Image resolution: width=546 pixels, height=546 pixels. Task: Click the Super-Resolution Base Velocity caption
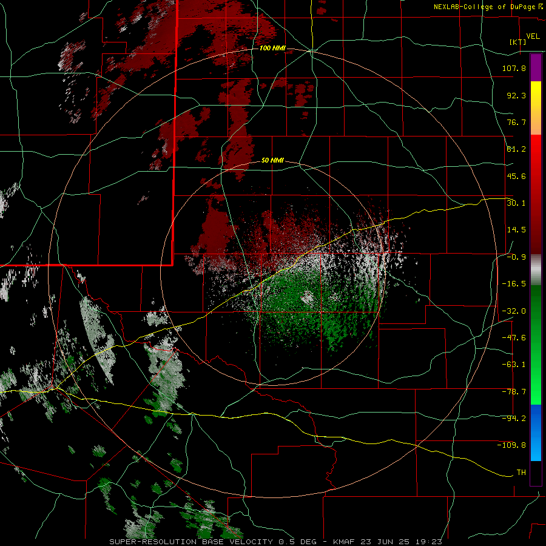pos(276,542)
